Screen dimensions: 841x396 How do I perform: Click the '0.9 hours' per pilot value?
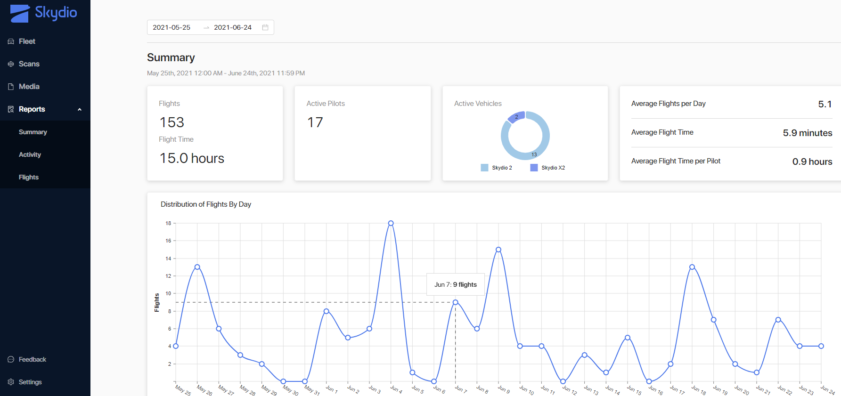pos(812,162)
